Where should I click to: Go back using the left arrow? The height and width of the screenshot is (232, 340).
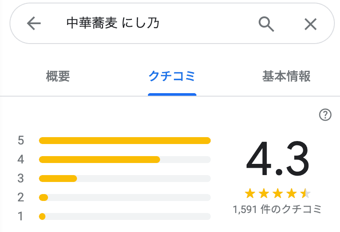pos(34,24)
